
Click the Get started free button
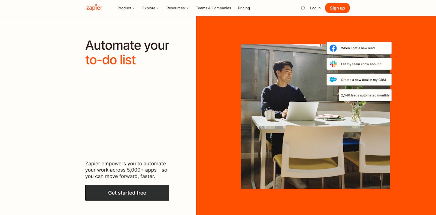click(x=127, y=193)
